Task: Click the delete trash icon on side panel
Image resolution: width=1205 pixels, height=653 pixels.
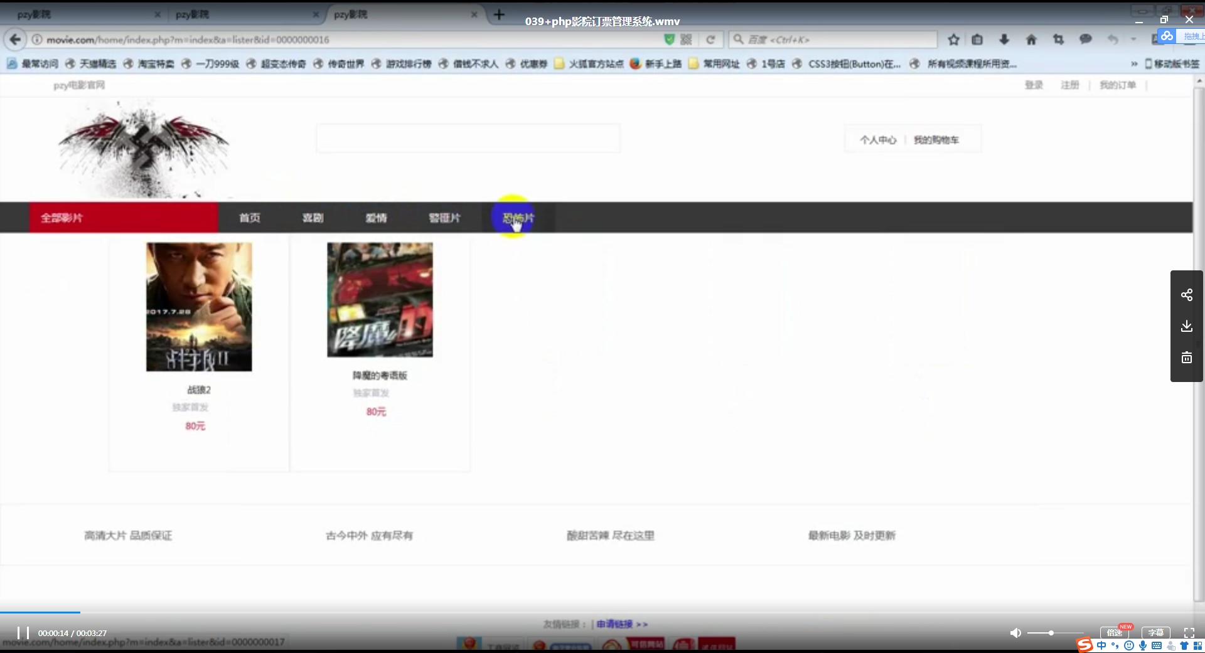Action: click(1187, 358)
